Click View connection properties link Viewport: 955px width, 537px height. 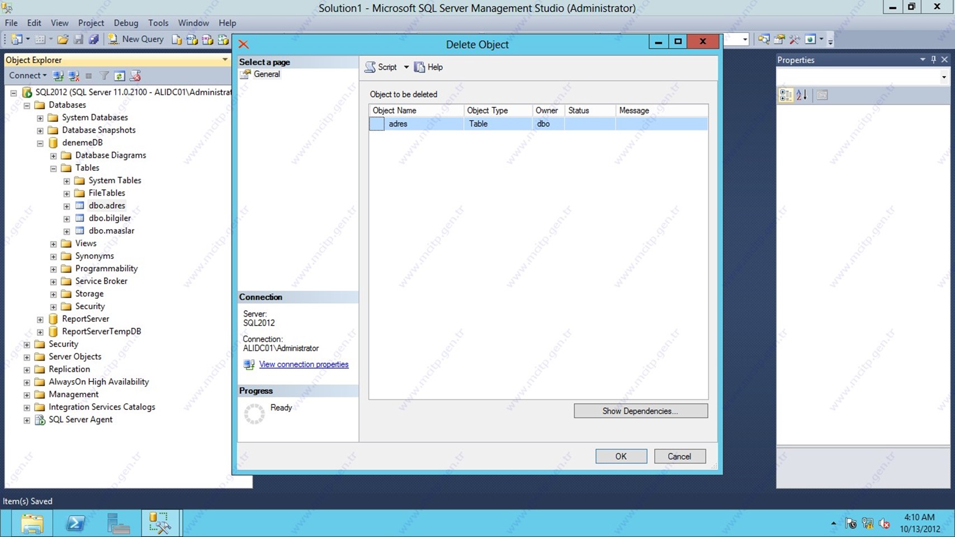(x=304, y=364)
